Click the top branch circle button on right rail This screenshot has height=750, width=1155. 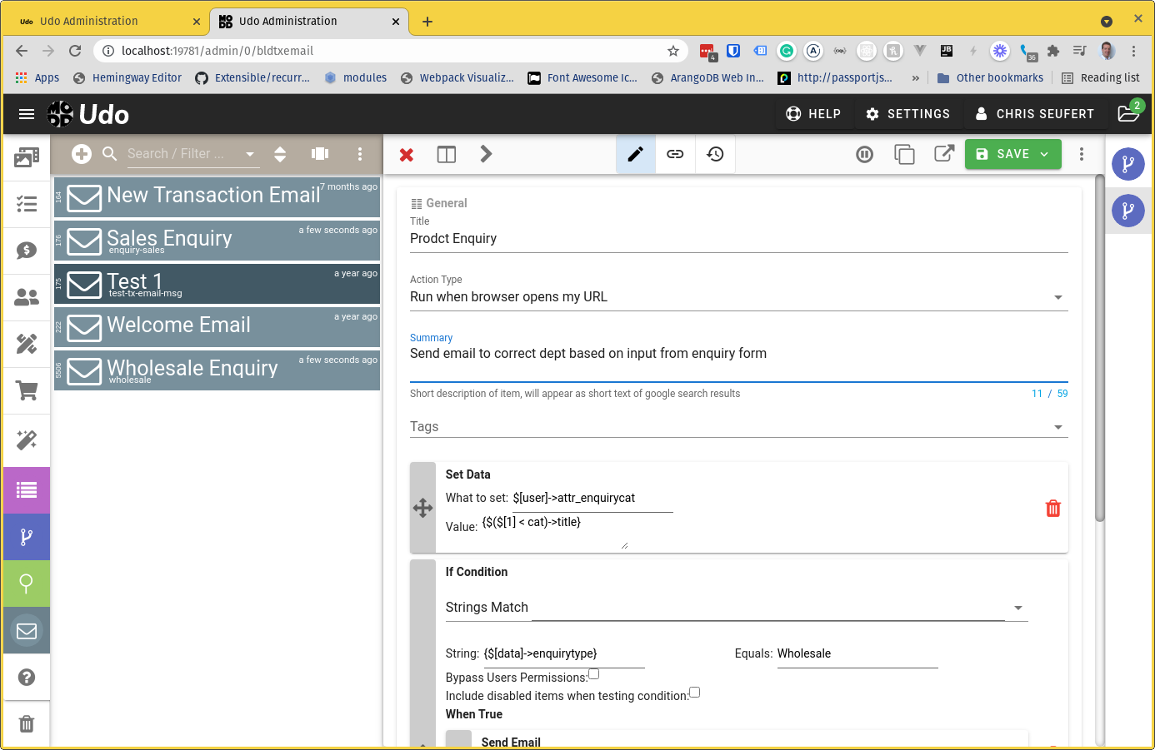click(x=1128, y=164)
